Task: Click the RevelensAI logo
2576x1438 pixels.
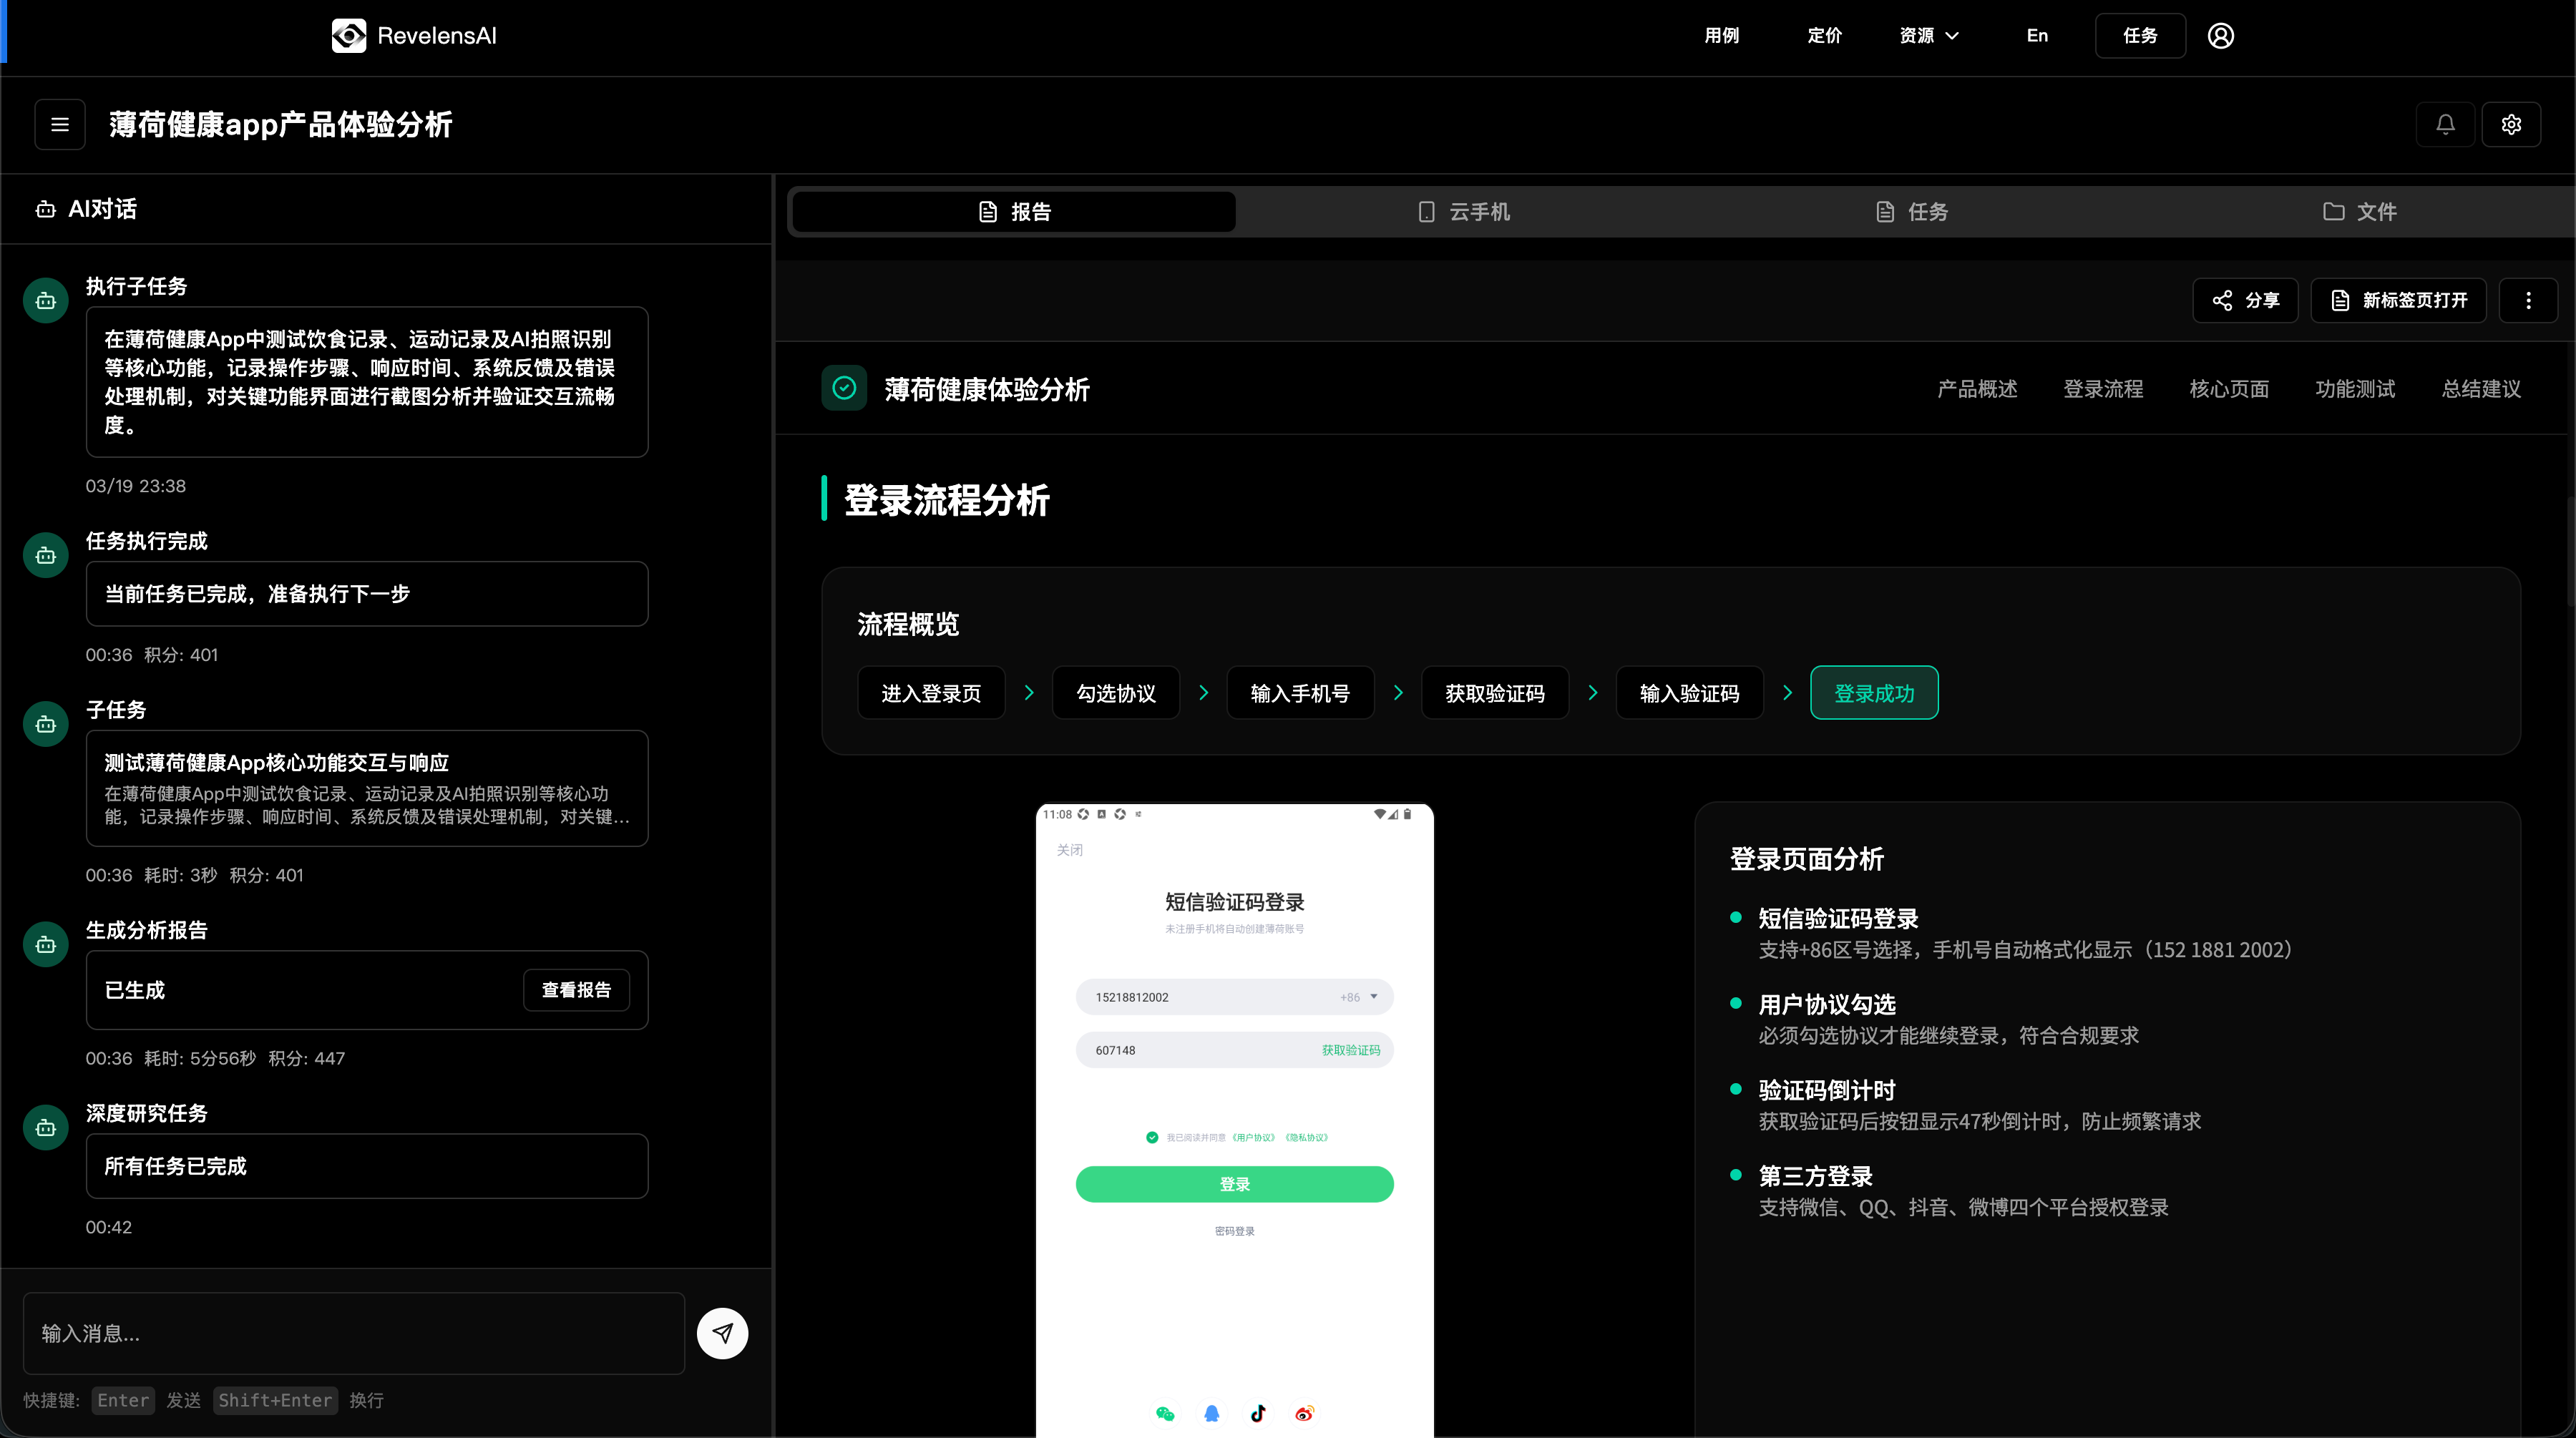Action: (x=414, y=36)
